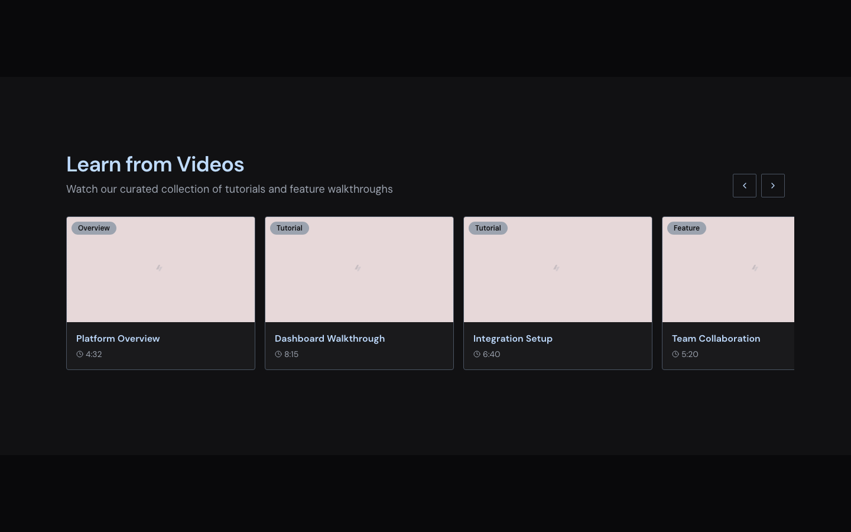Open the Platform Overview video
Image resolution: width=851 pixels, height=532 pixels.
point(118,338)
